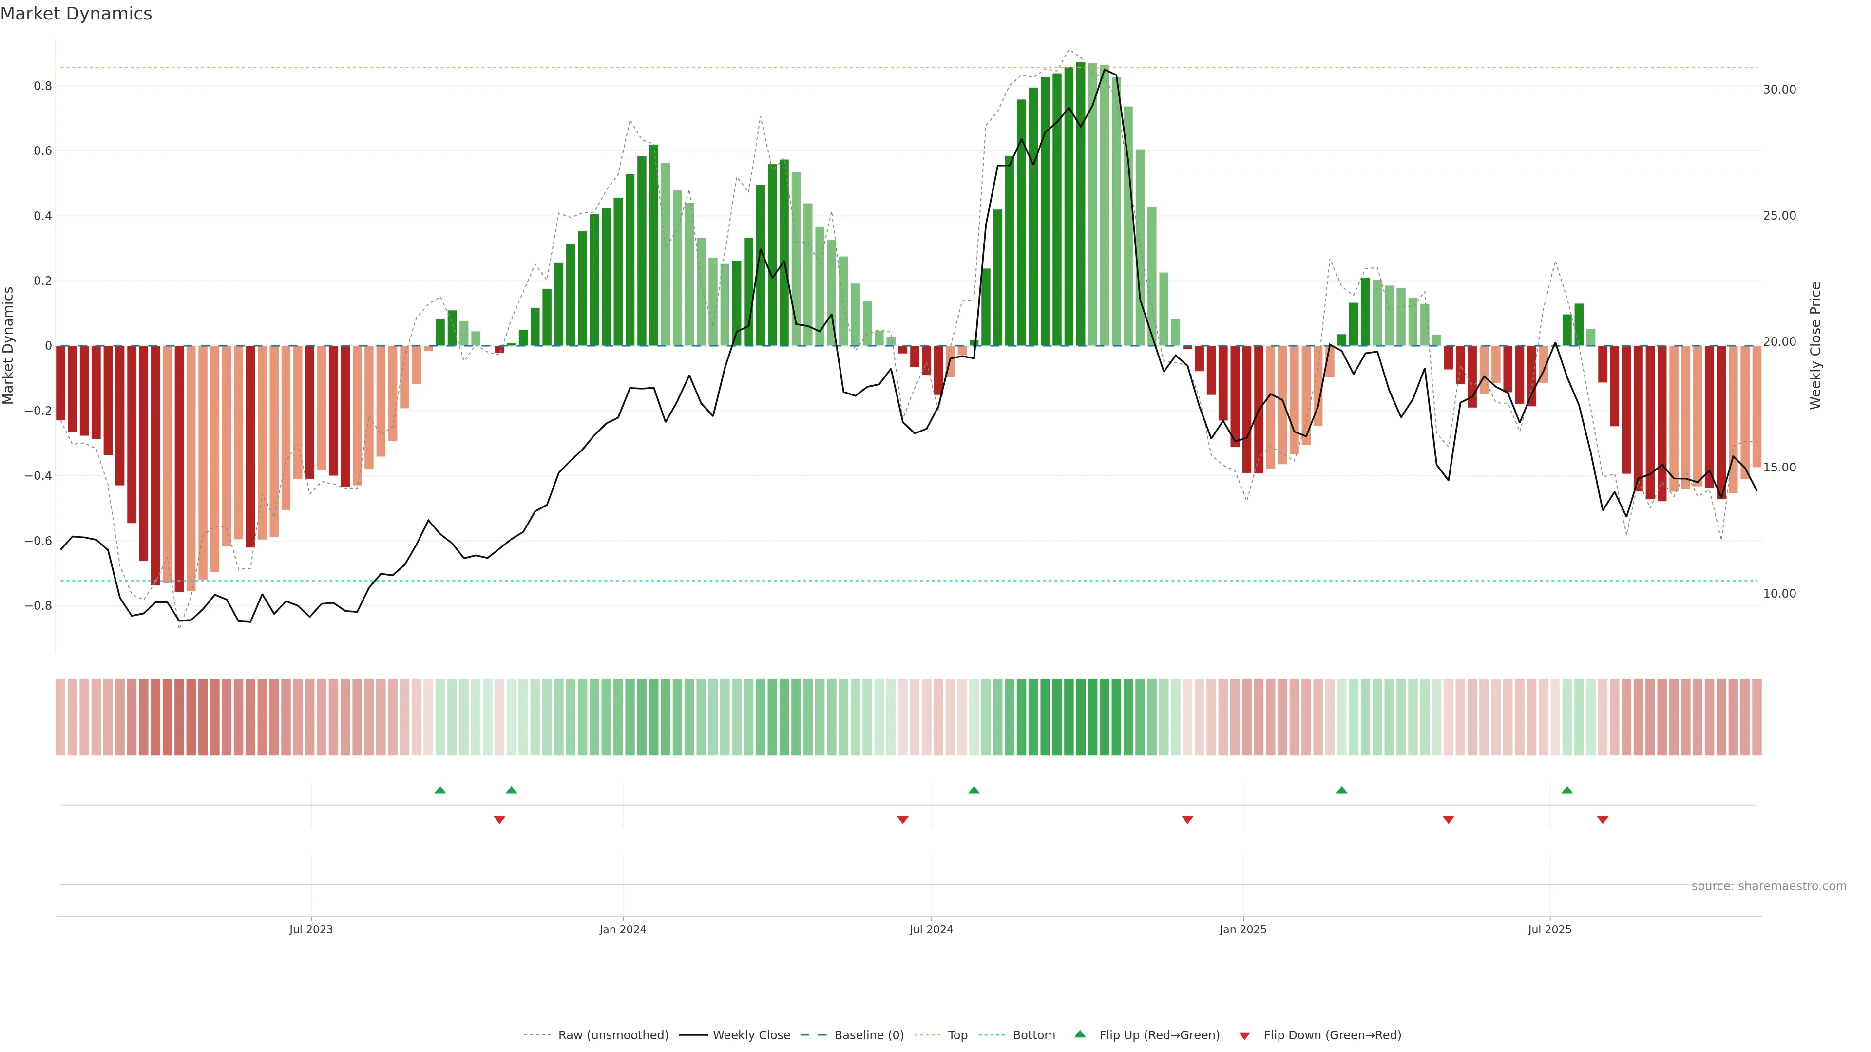Click the Flip Down marker just before Jul 2024
This screenshot has height=1052, width=1871.
coord(903,820)
